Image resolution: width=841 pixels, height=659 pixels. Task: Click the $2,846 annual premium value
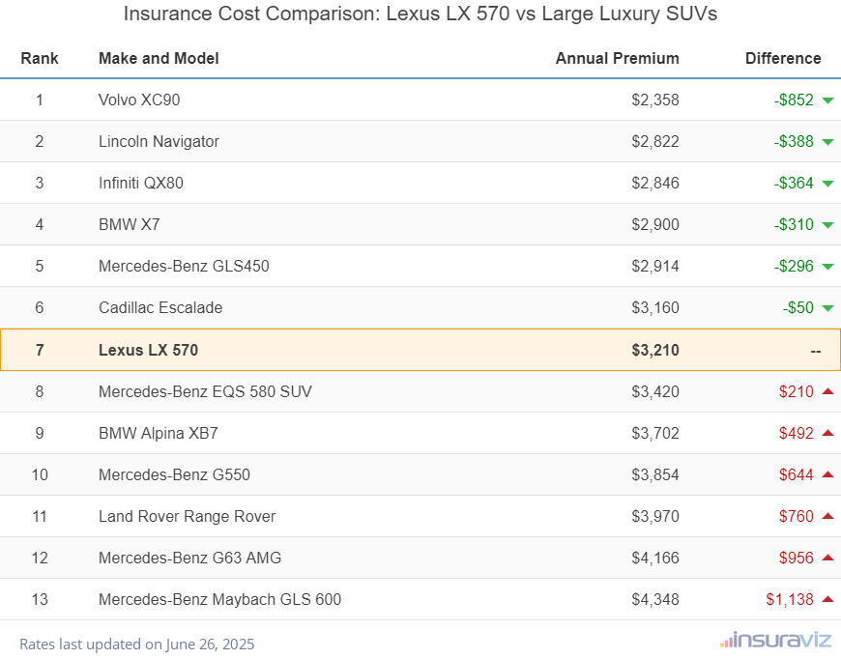pos(655,183)
